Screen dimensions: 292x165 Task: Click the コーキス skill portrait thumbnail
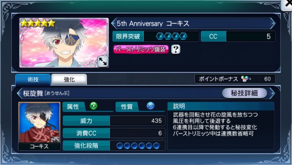pos(39,122)
